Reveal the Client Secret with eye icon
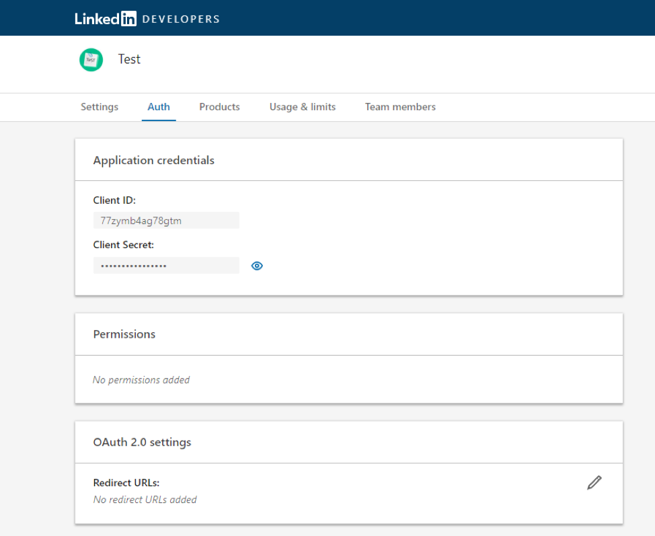 pyautogui.click(x=257, y=266)
